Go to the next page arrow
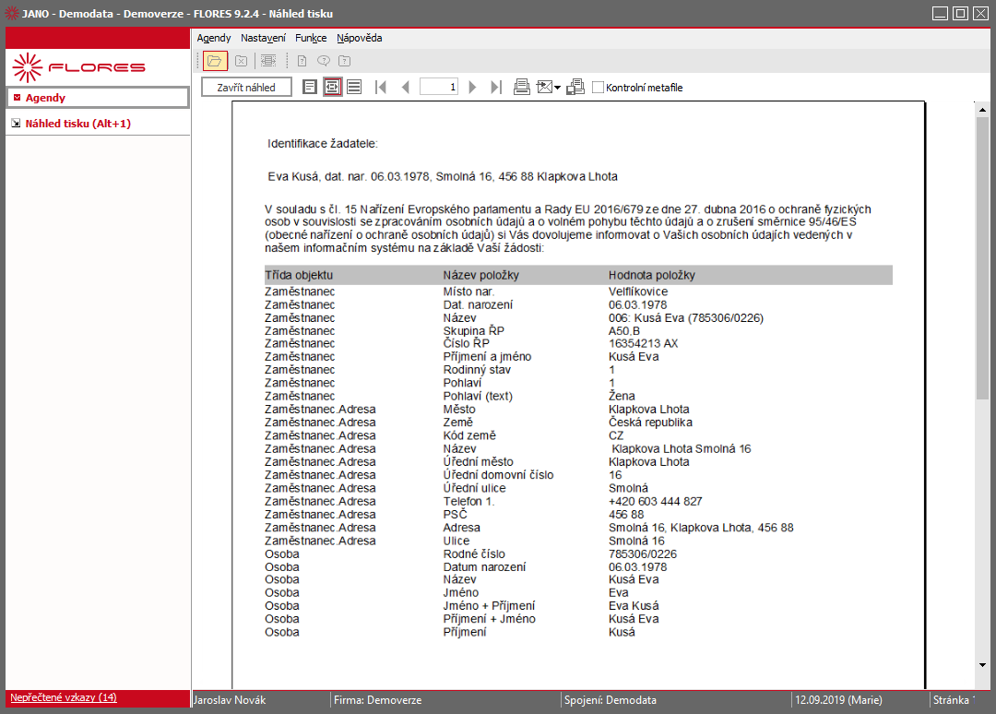The height and width of the screenshot is (714, 996). [x=472, y=87]
